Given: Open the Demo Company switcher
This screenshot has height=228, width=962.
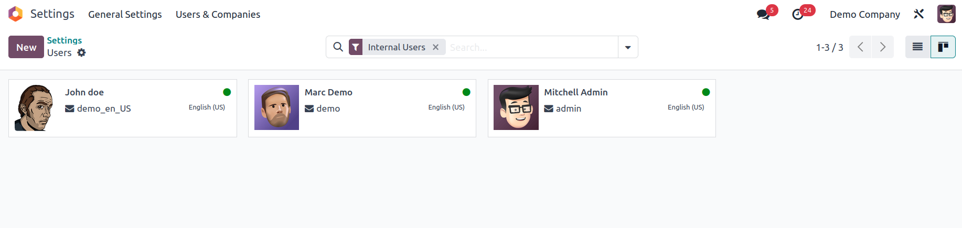Looking at the screenshot, I should coord(864,15).
